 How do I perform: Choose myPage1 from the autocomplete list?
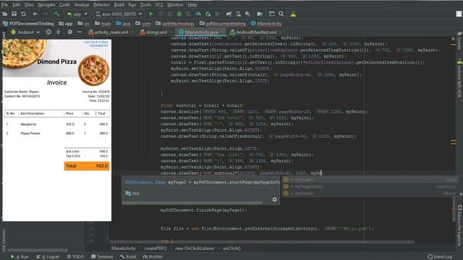pos(370,180)
